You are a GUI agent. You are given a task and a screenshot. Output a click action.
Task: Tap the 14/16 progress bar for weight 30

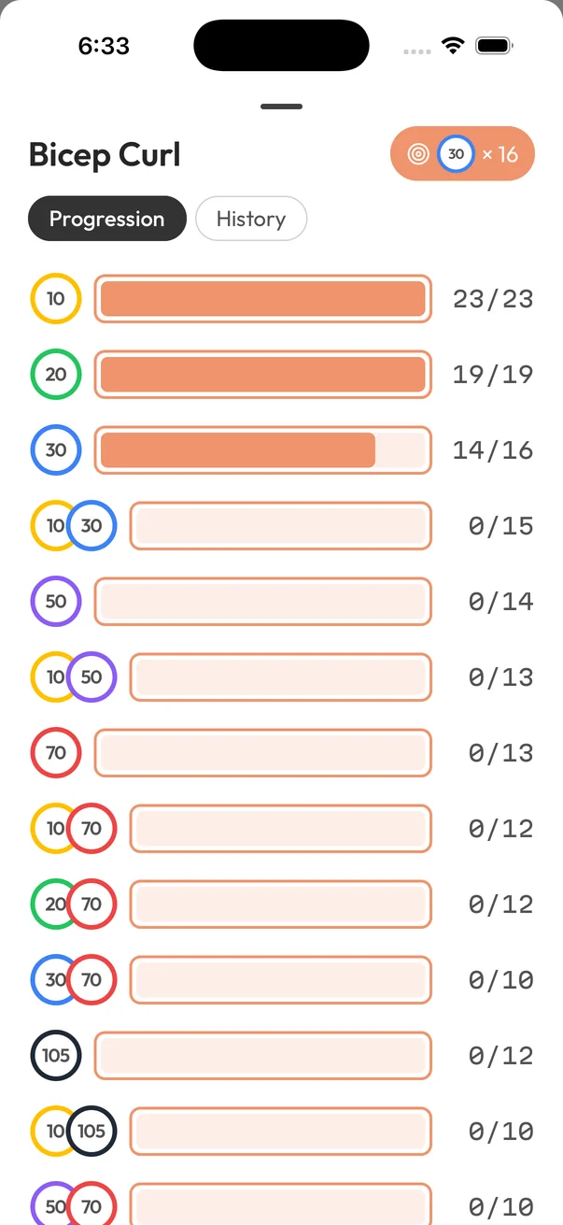[x=262, y=449]
